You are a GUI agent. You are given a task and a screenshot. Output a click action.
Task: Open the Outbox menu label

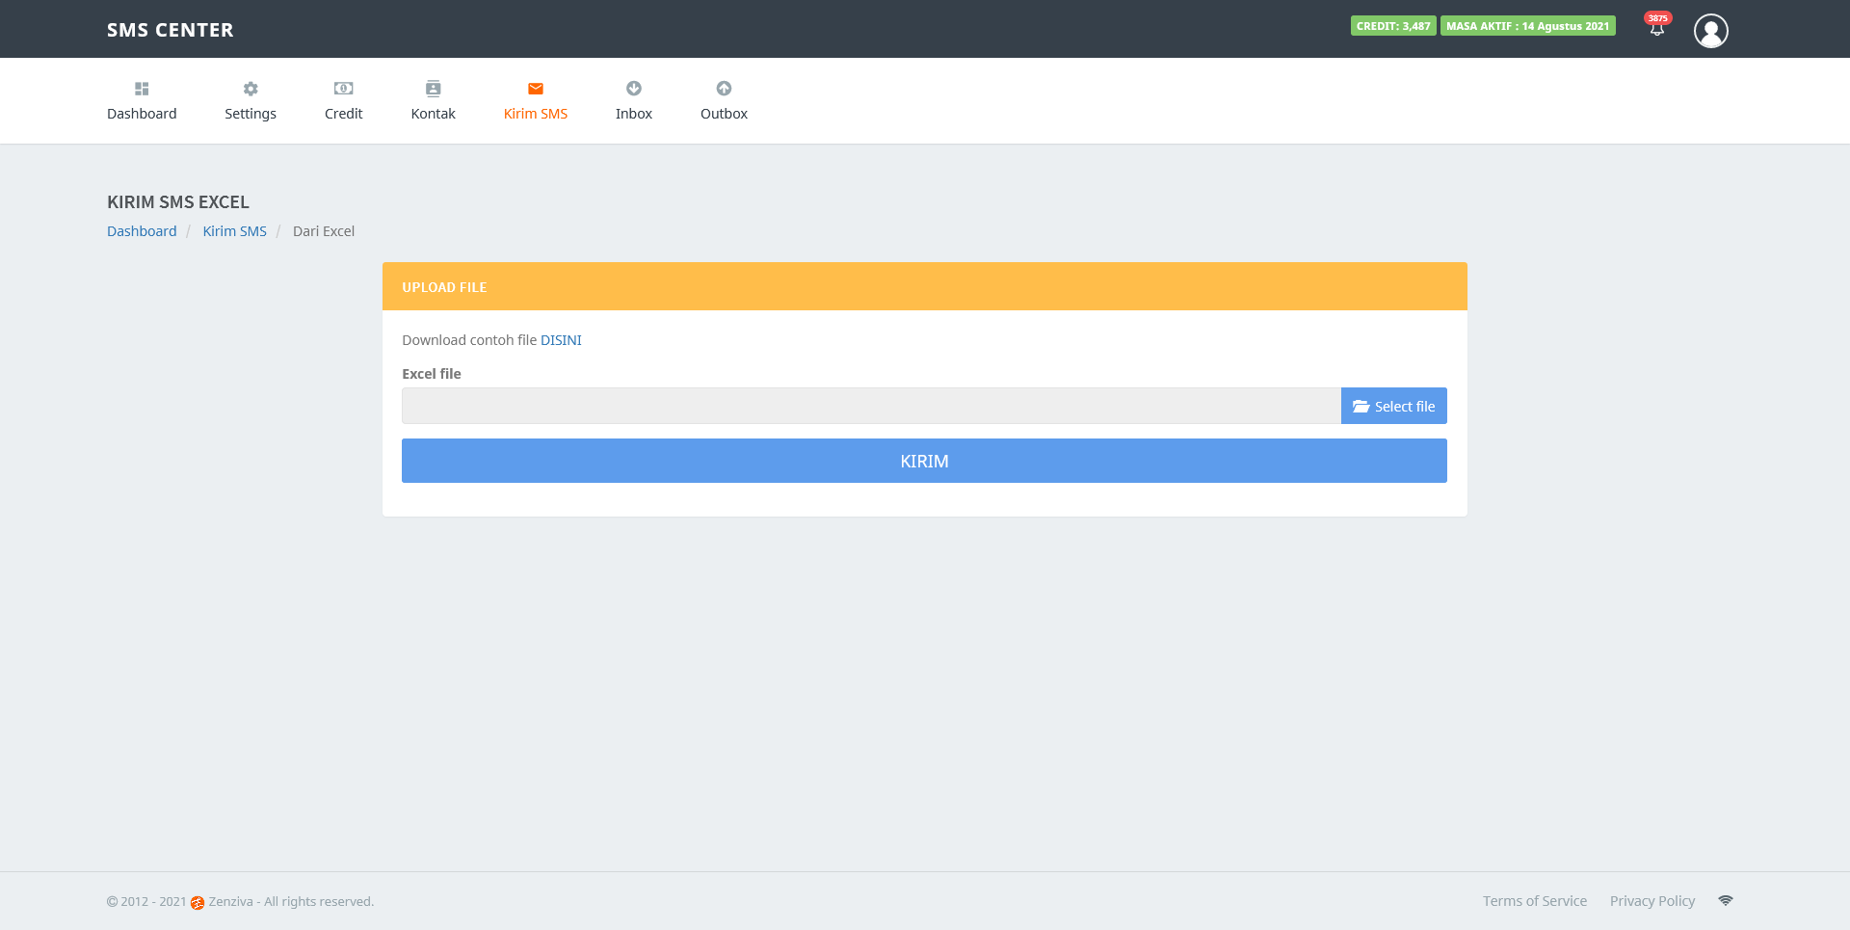click(x=724, y=114)
